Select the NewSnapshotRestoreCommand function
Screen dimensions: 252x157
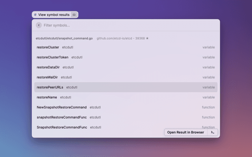pyautogui.click(x=61, y=107)
